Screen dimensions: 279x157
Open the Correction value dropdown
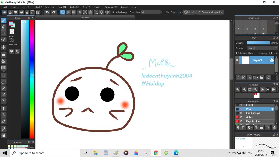[159, 12]
